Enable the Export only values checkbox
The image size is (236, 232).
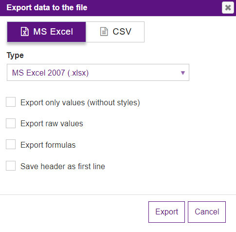(11, 102)
